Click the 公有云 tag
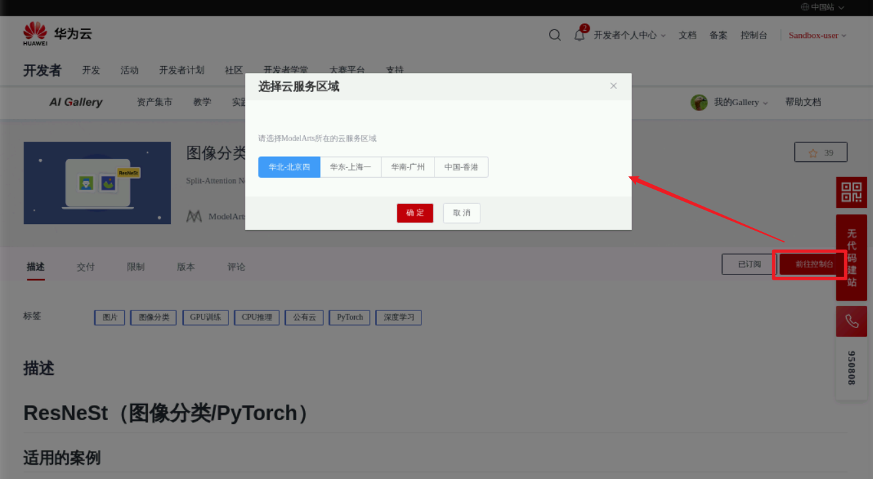Viewport: 873px width, 479px height. [x=304, y=318]
